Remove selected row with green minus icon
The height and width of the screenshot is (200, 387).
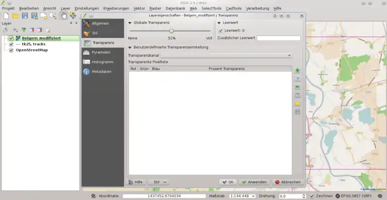(x=298, y=87)
